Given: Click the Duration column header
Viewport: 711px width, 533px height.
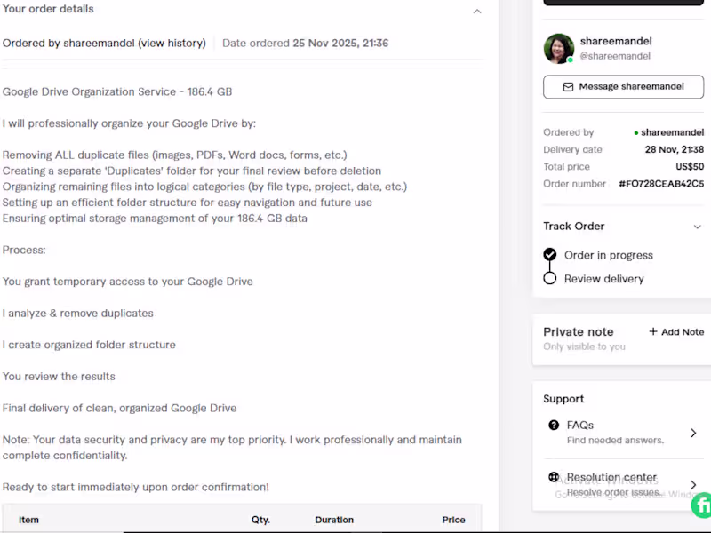Looking at the screenshot, I should click(334, 520).
